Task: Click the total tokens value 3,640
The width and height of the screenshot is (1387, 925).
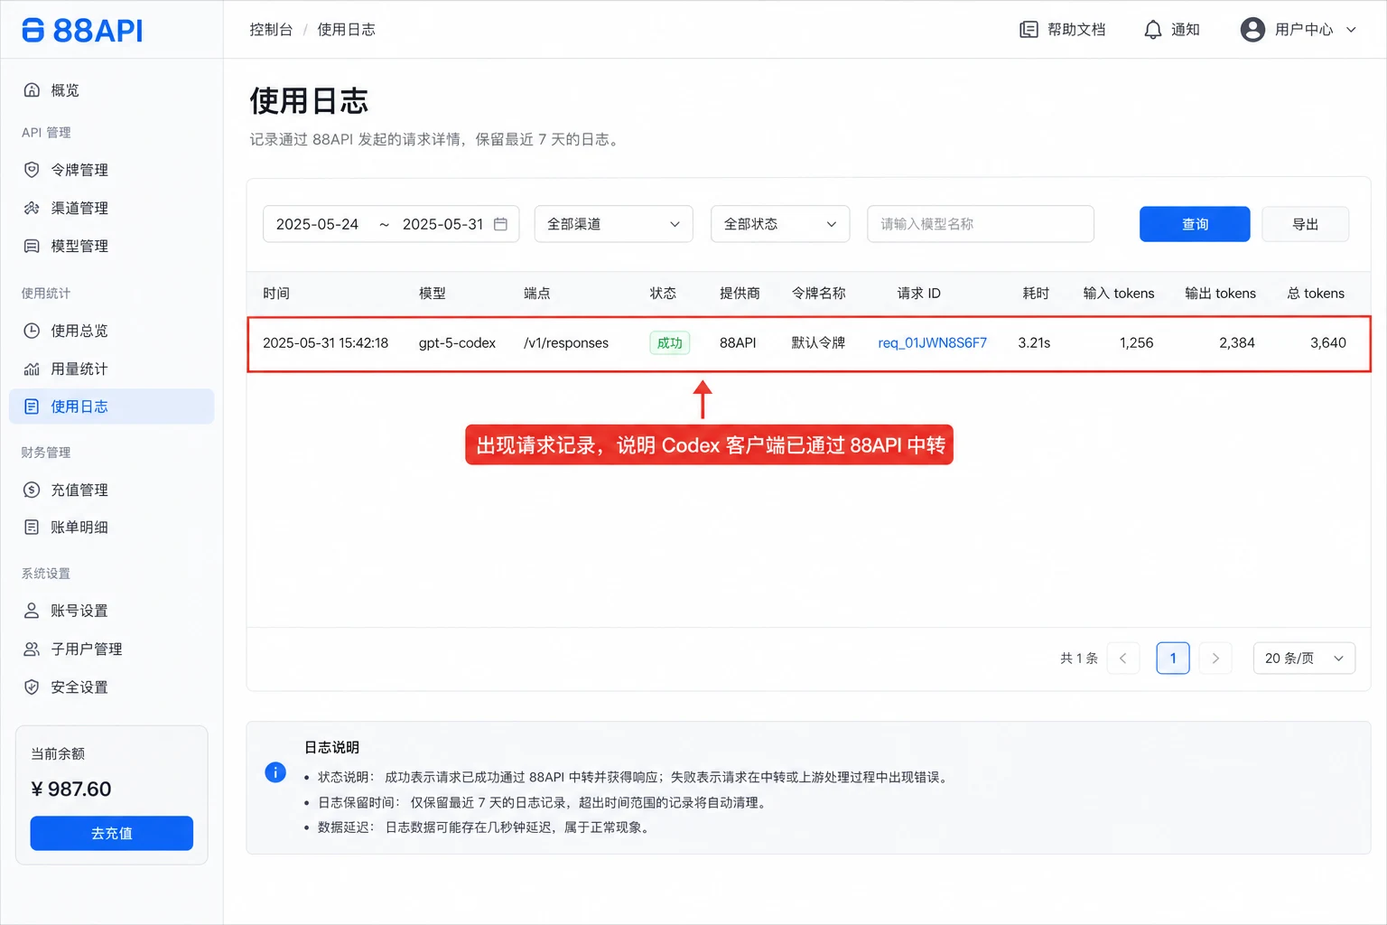Action: click(1328, 343)
